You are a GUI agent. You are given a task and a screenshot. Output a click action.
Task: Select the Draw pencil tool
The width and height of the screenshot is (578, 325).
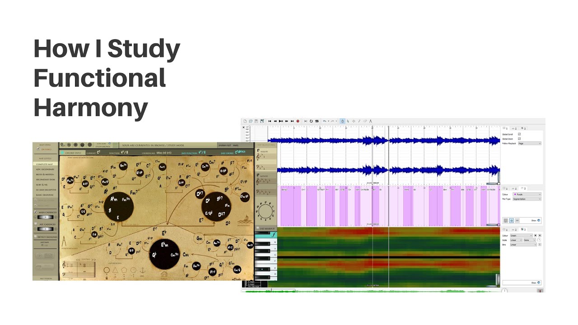[359, 121]
